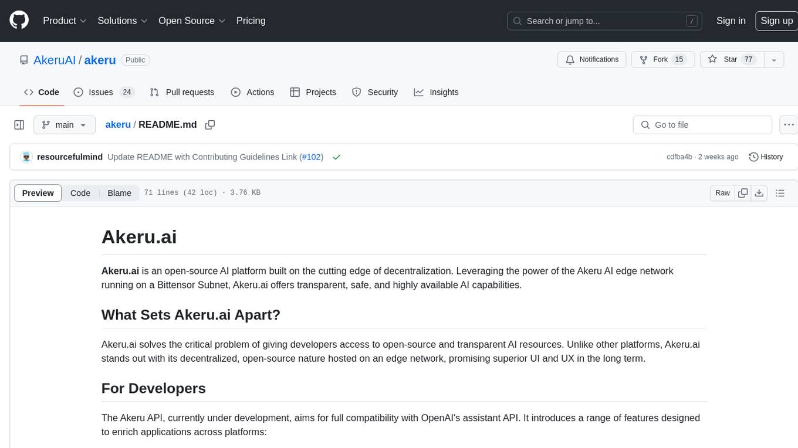
Task: Click the 'What Sets Akeru.ai Apart?' heading
Action: pyautogui.click(x=191, y=314)
